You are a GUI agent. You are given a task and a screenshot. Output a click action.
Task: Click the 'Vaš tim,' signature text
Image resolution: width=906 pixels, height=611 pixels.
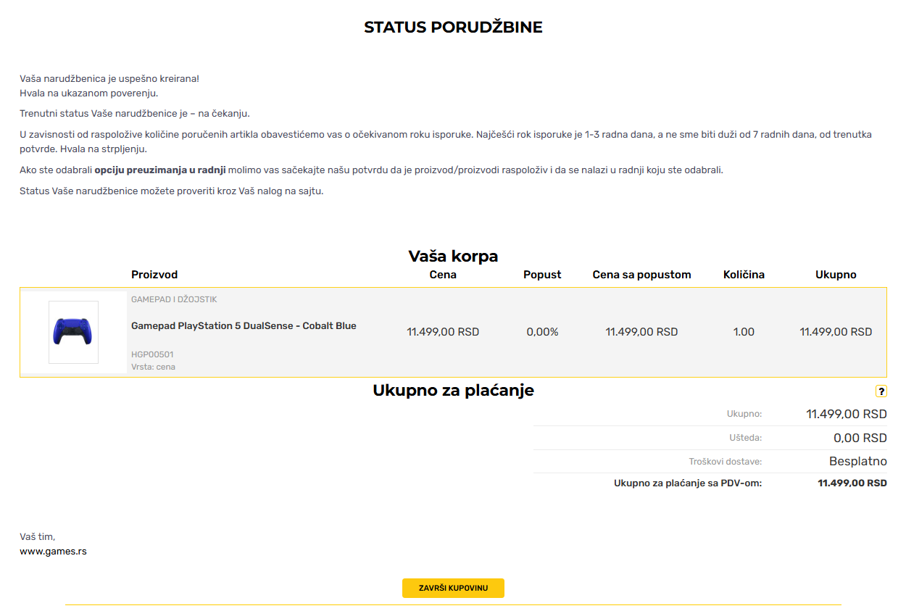(37, 537)
